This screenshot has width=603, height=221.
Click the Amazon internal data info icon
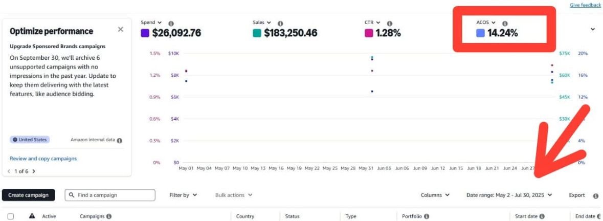coord(119,140)
